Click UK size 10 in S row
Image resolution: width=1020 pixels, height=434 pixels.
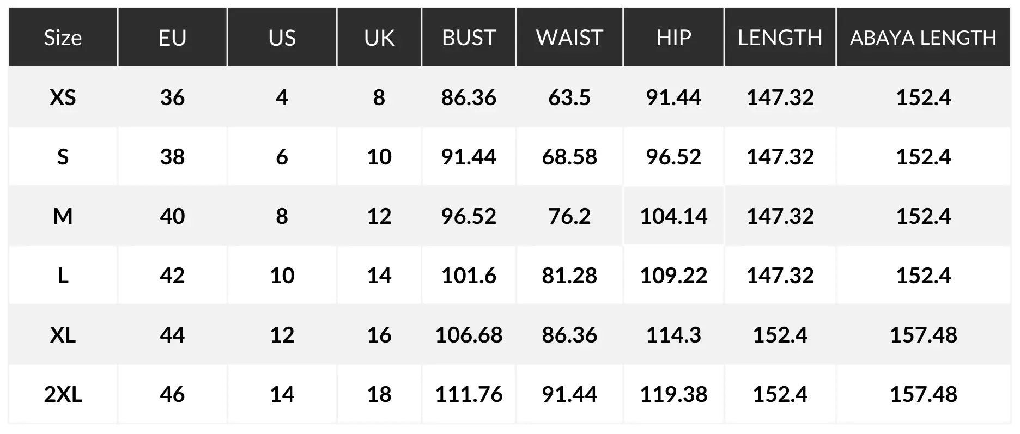379,157
